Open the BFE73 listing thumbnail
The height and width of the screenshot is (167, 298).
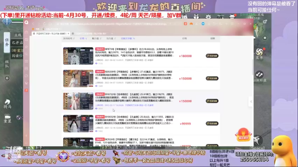pos(78,56)
